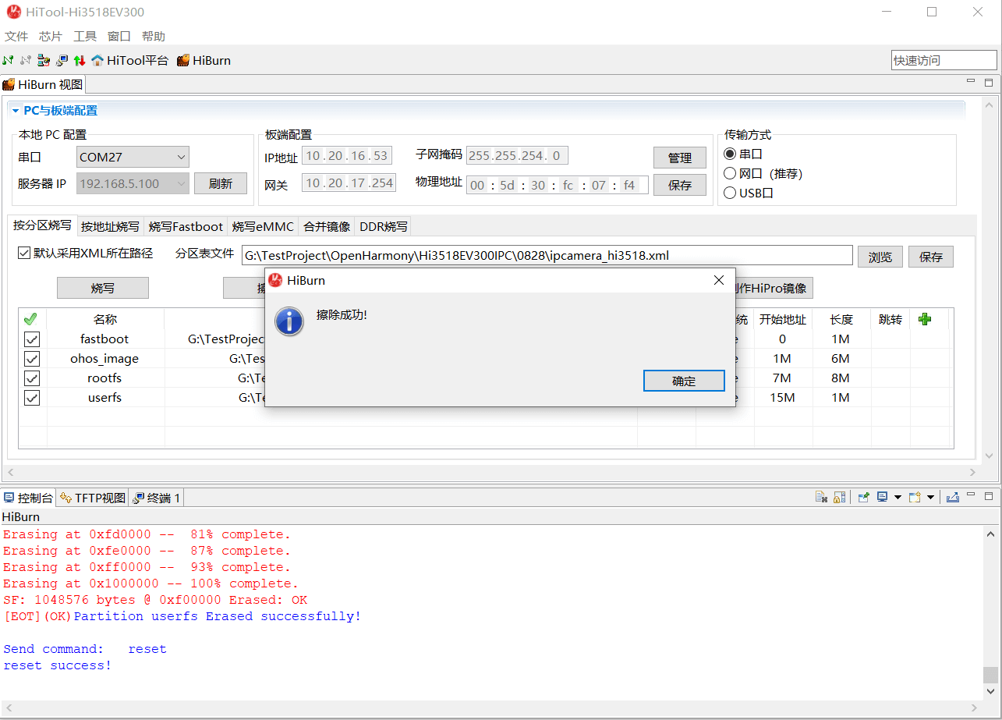
Task: Switch to TFTP视图 tab
Action: [93, 498]
